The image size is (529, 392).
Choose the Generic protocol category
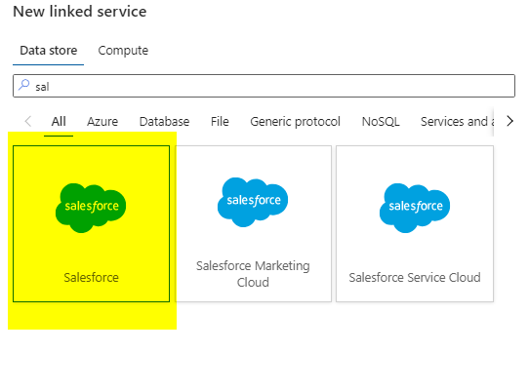(x=295, y=122)
